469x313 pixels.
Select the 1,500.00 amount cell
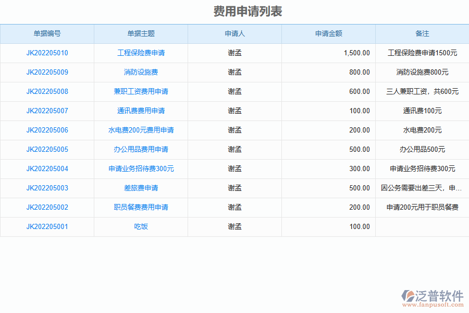point(328,53)
